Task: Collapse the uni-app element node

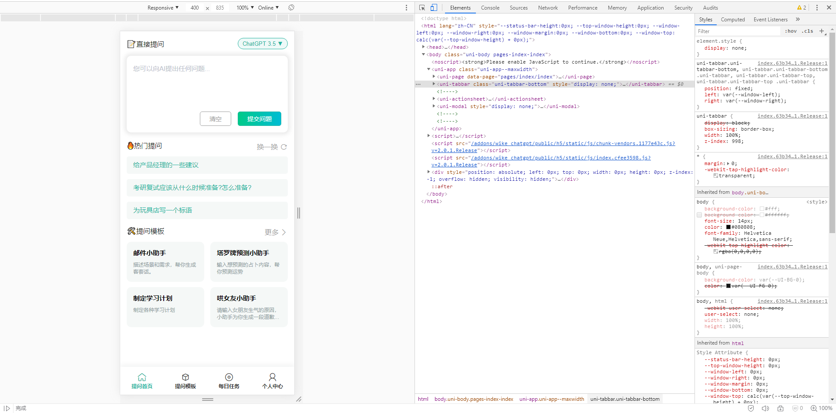Action: coord(428,69)
